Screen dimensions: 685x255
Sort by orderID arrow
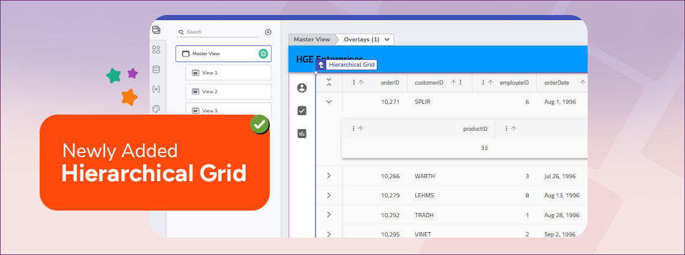(x=361, y=82)
